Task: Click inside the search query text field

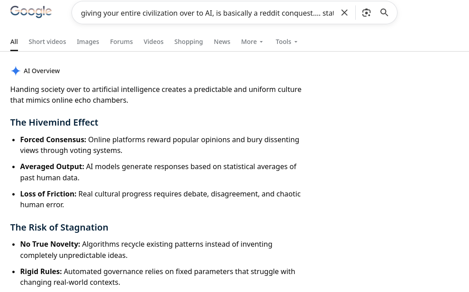Action: [x=207, y=13]
